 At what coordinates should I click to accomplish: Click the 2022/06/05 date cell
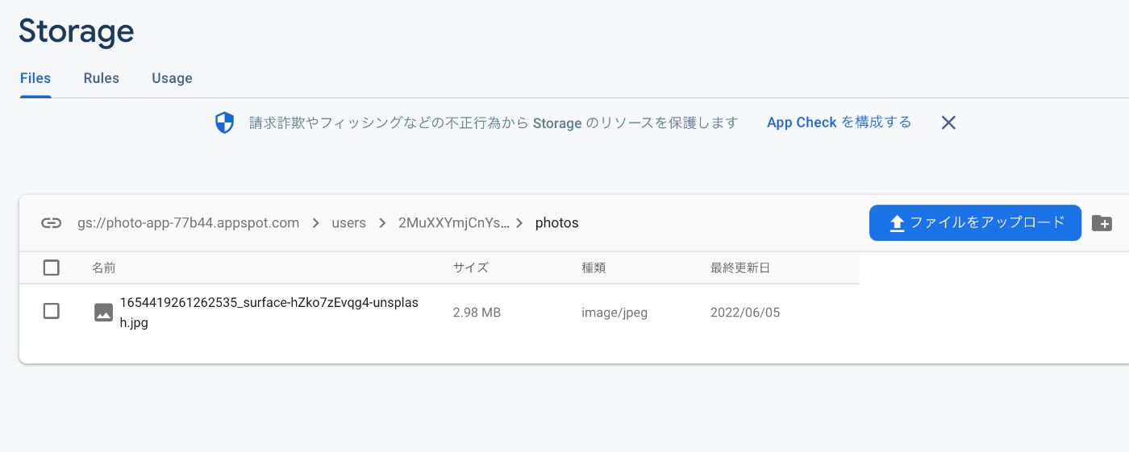[x=745, y=312]
